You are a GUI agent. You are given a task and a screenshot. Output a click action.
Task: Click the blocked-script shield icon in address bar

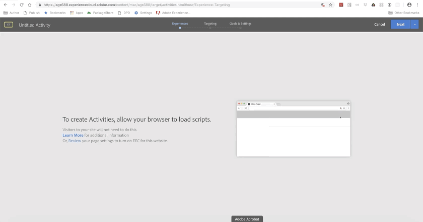323,5
